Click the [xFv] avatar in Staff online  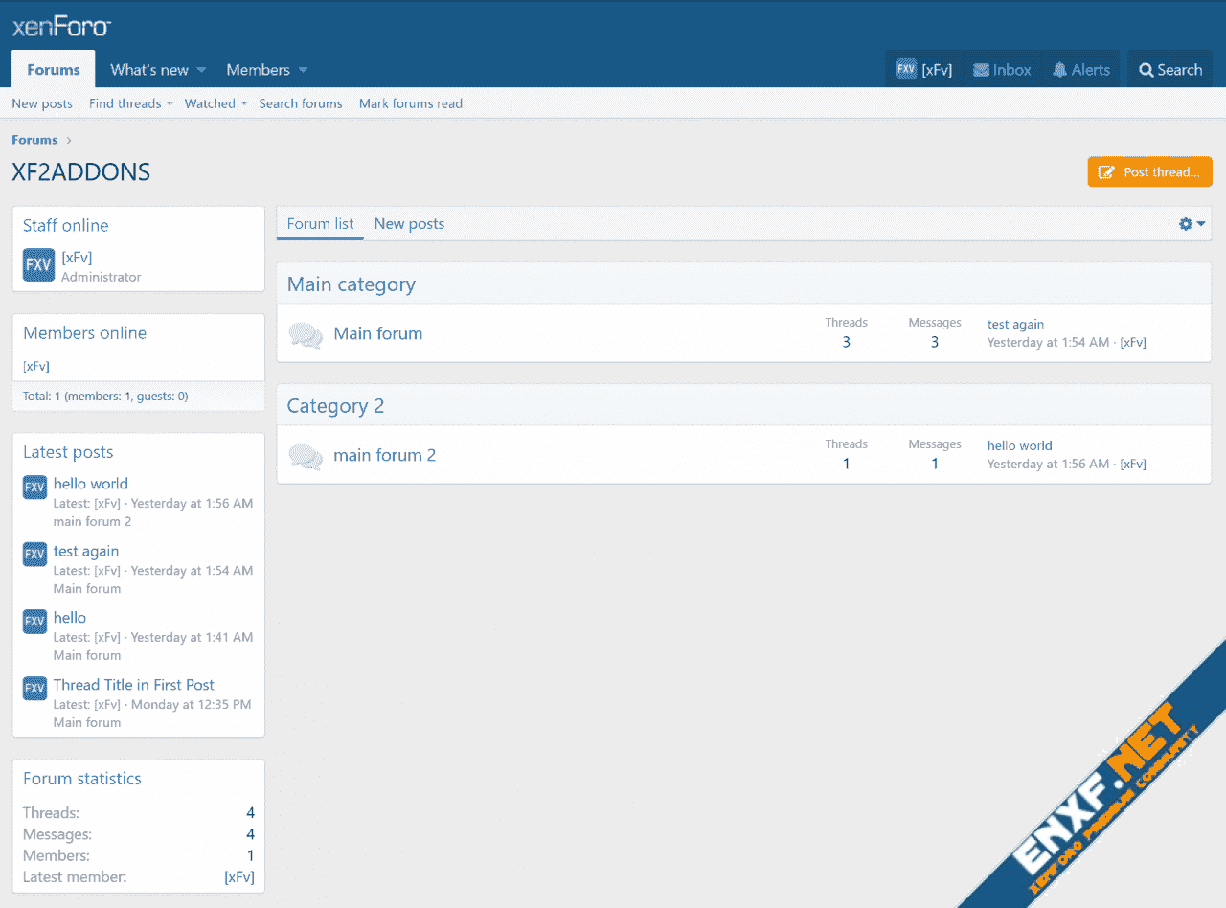tap(38, 265)
